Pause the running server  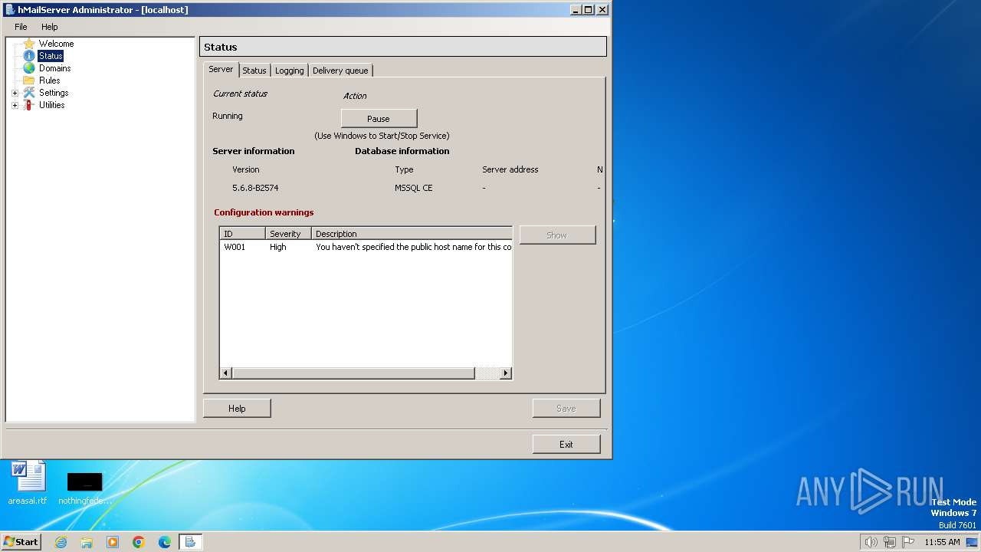click(379, 119)
